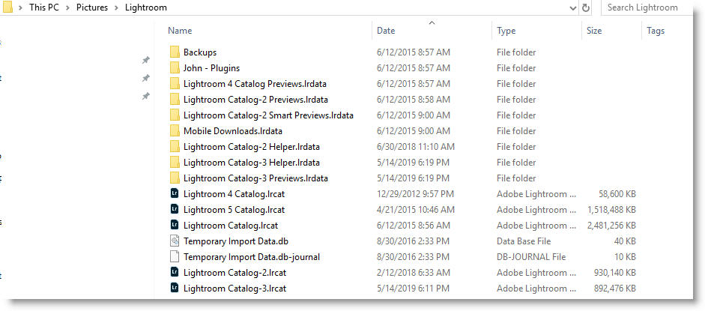This screenshot has width=705, height=311.
Task: Select Lightroom Catalog-3.lrcat file name
Action: (x=235, y=288)
